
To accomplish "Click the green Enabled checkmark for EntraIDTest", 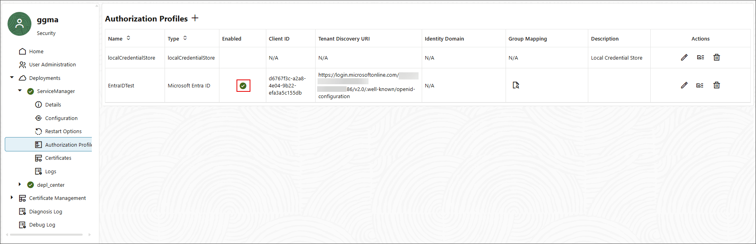I will point(243,86).
